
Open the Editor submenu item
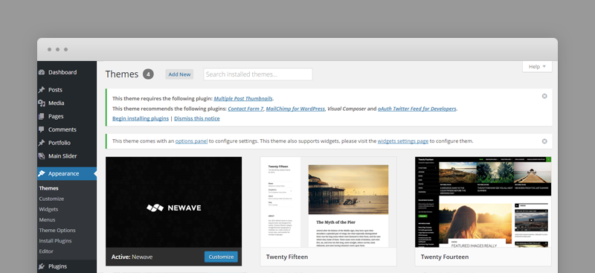[46, 251]
